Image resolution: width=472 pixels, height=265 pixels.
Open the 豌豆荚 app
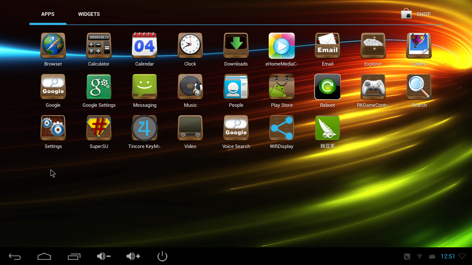[x=327, y=128]
